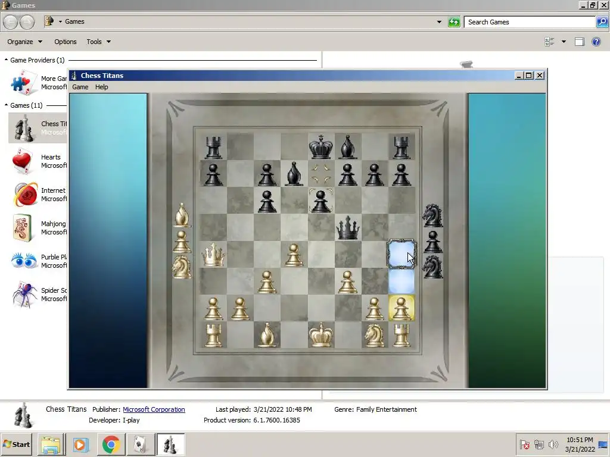
Task: Click the change view icon
Action: click(x=549, y=42)
